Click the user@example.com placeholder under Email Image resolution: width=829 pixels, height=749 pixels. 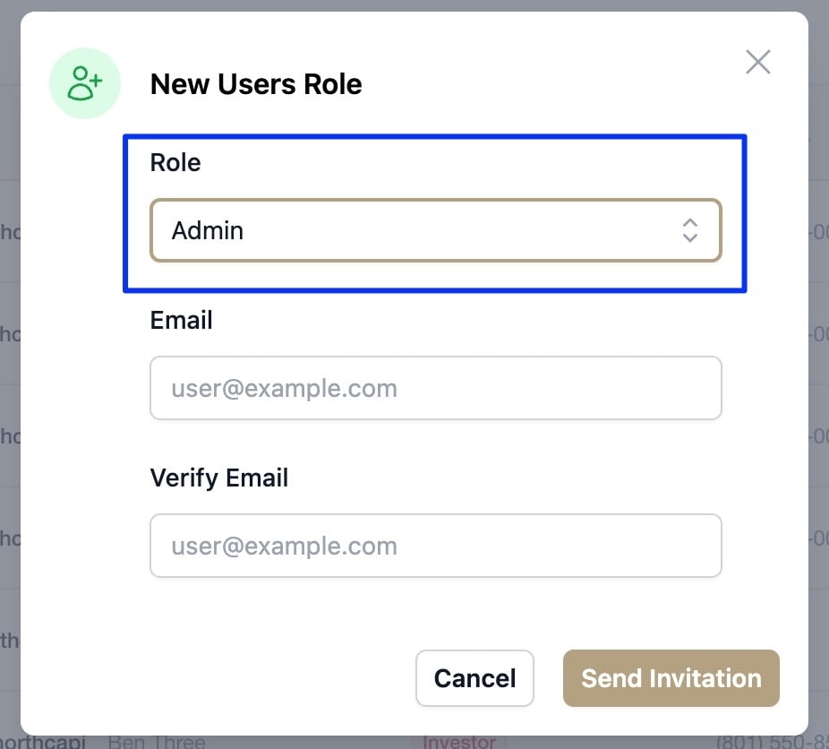(284, 388)
